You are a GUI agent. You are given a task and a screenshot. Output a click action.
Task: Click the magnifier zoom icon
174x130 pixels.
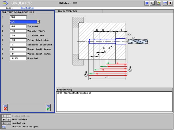pyautogui.click(x=152, y=3)
